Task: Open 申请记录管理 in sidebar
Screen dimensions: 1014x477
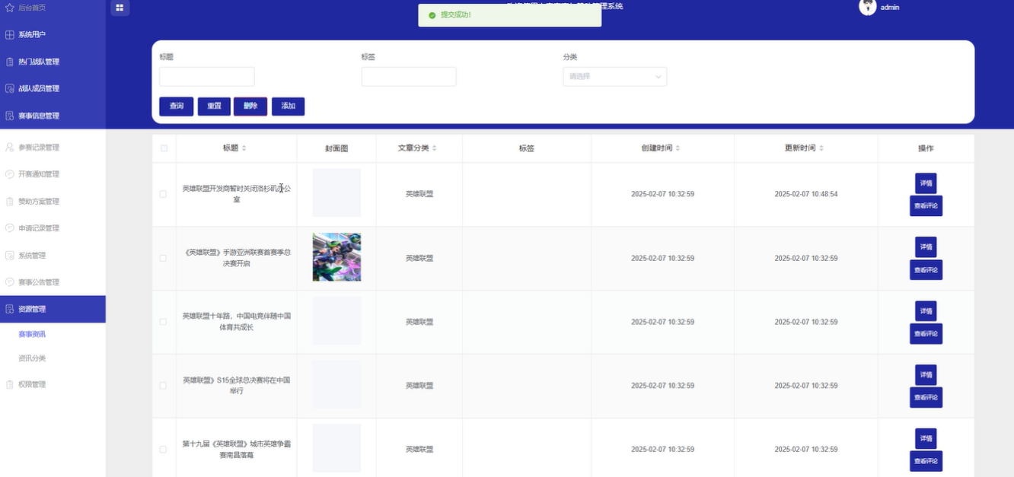Action: 53,228
